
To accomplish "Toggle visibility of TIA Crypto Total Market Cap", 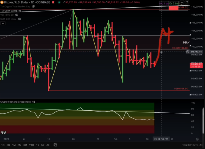I will click(x=33, y=6).
